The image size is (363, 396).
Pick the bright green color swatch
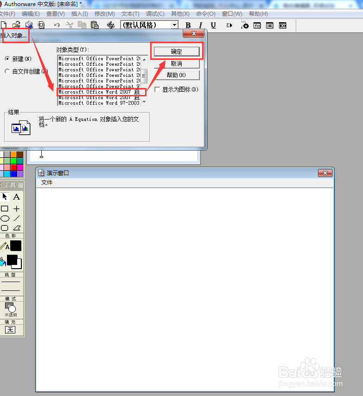(x=13, y=161)
